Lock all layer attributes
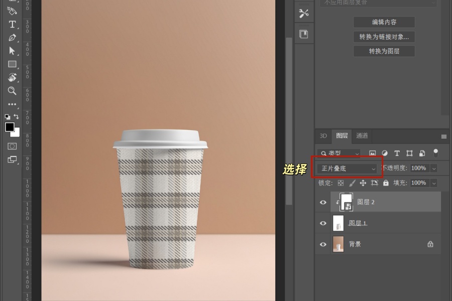Screen dimensions: 452x301 386,183
